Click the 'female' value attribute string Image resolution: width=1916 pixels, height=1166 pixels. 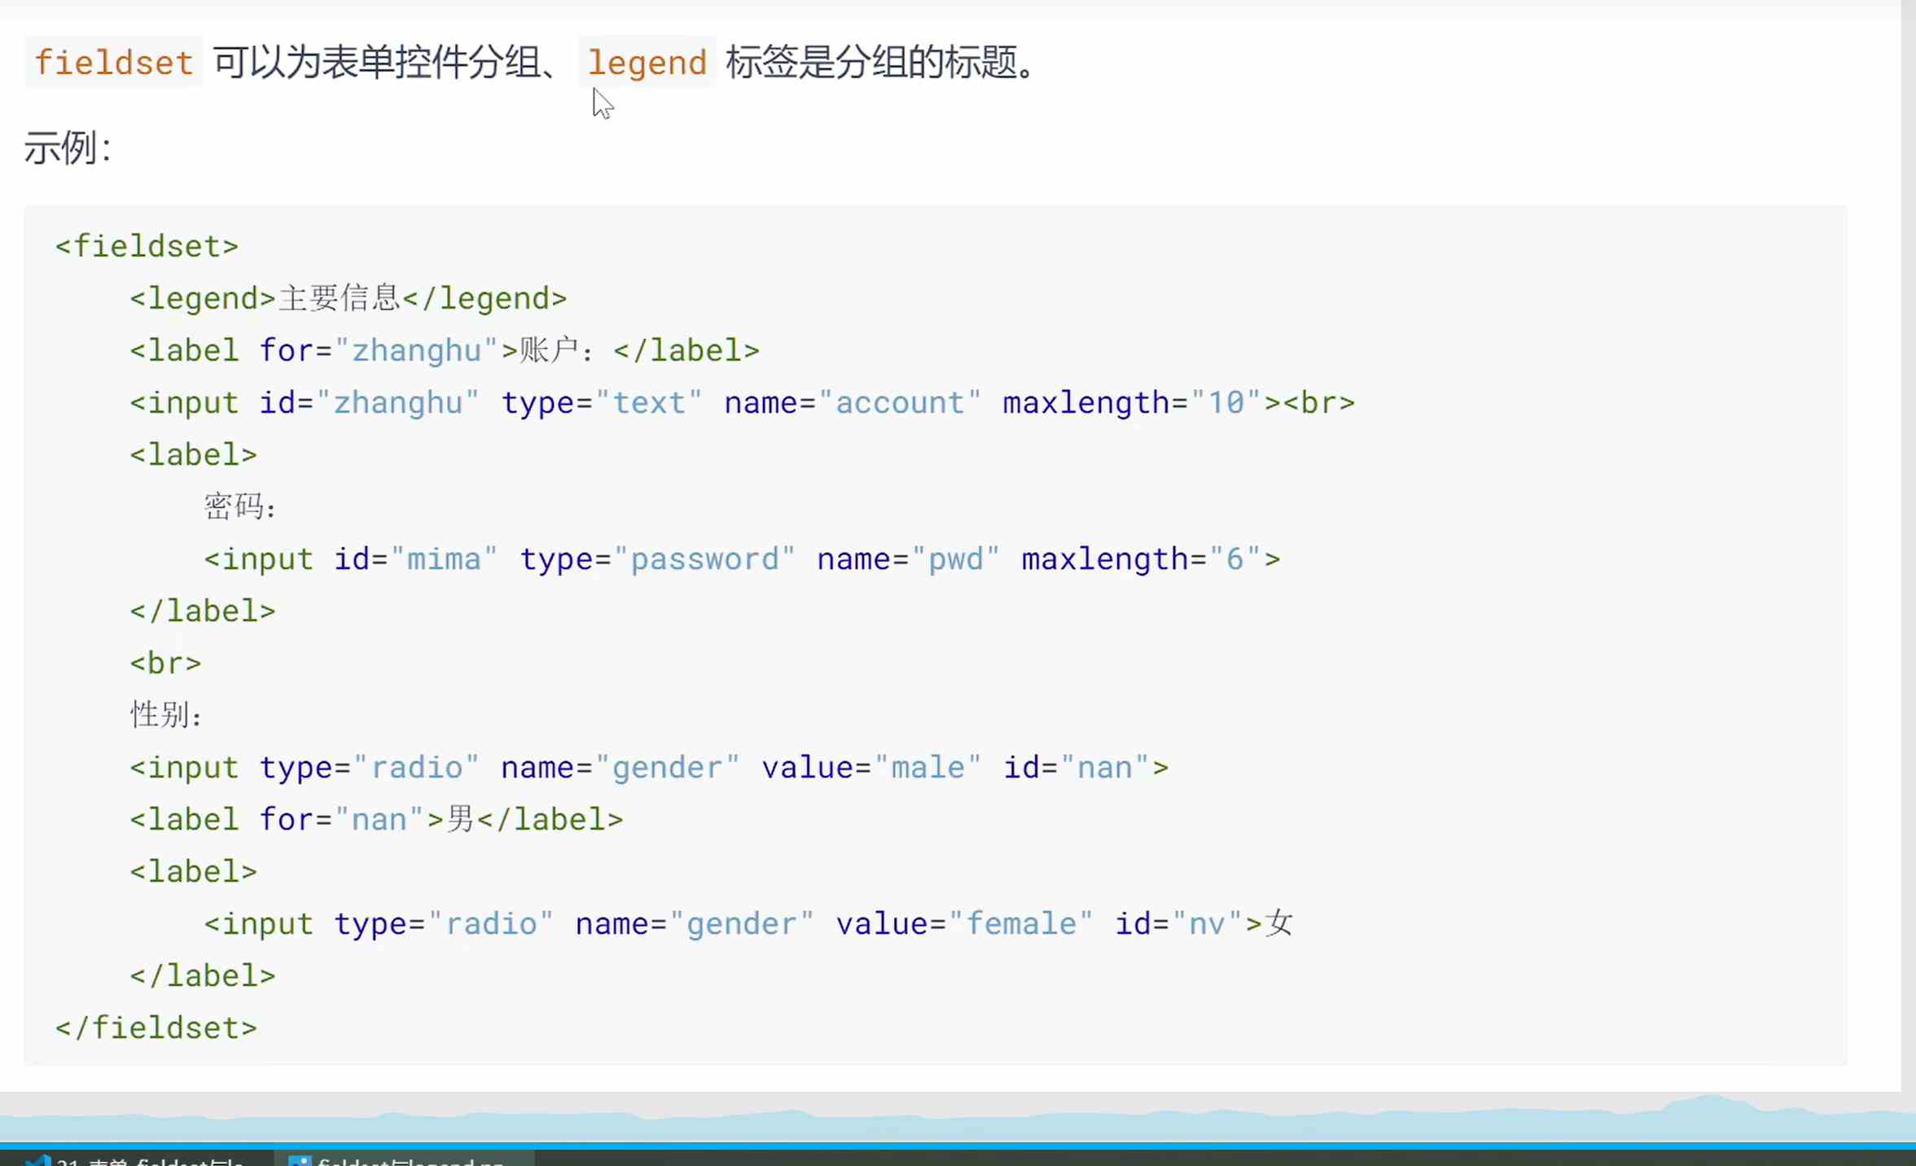pos(1021,923)
